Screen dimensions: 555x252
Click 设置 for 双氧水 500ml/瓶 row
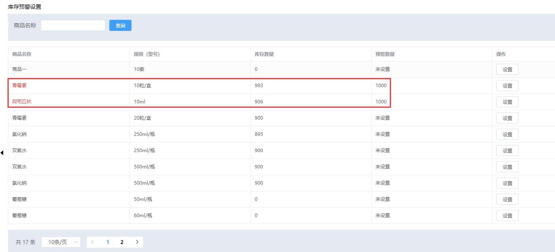point(507,167)
